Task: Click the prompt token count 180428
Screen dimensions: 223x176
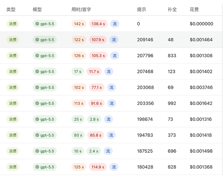Action: tap(145, 167)
